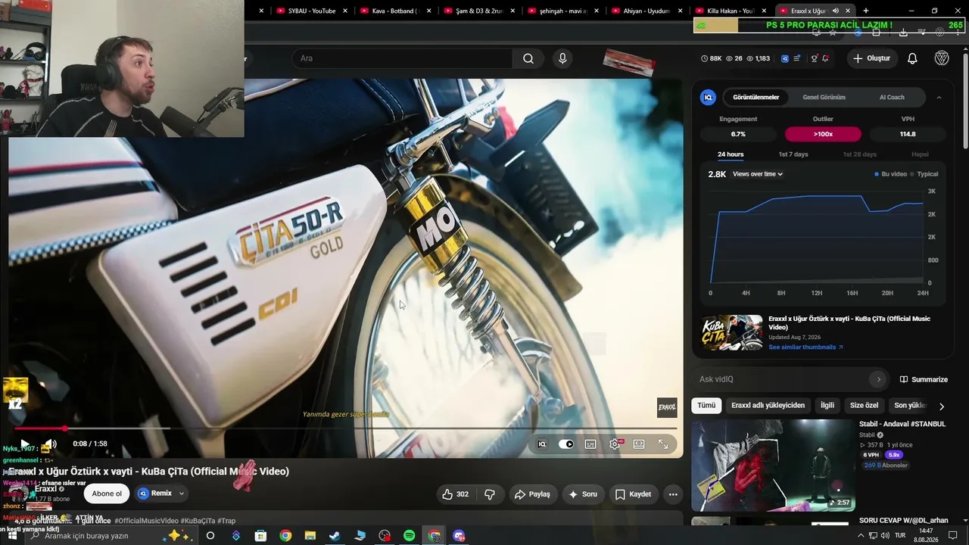969x545 pixels.
Task: Show more filter chips with right arrow
Action: coord(942,406)
